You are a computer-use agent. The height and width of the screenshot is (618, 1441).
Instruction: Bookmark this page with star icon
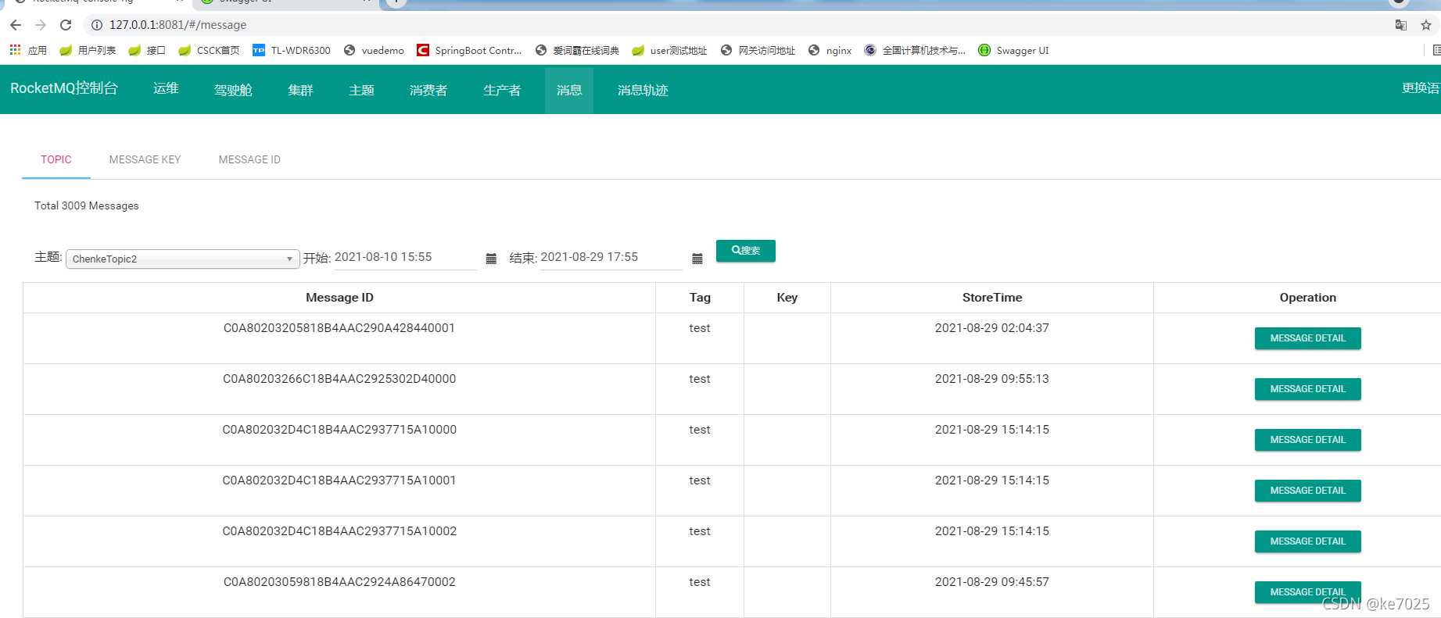[1426, 25]
